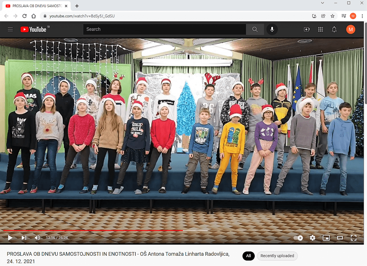This screenshot has height=266, width=367.
Task: Start a voice search with the microphone
Action: [x=272, y=29]
